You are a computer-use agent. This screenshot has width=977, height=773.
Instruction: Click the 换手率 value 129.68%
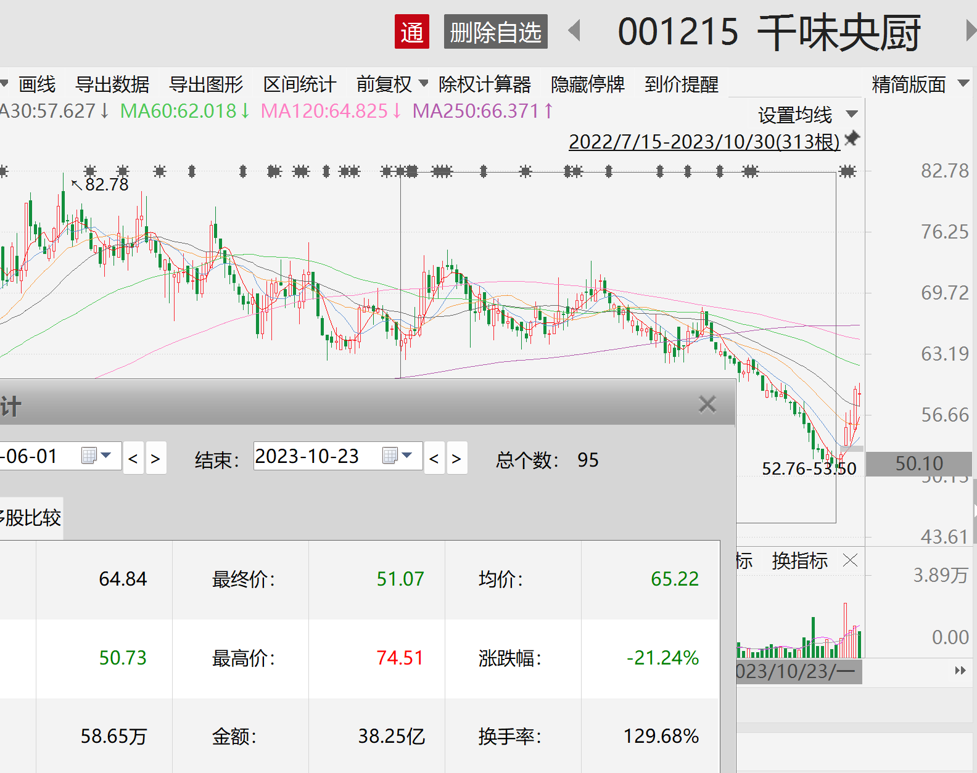pyautogui.click(x=661, y=736)
